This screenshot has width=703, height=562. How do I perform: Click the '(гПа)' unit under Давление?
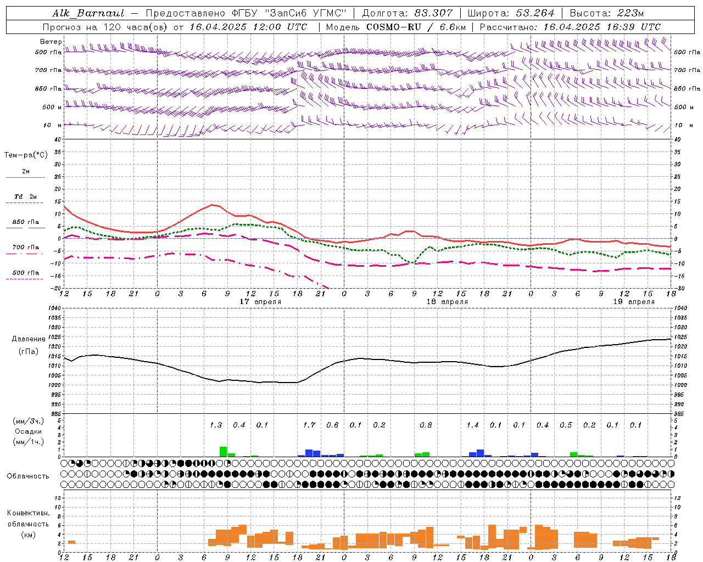[x=29, y=352]
